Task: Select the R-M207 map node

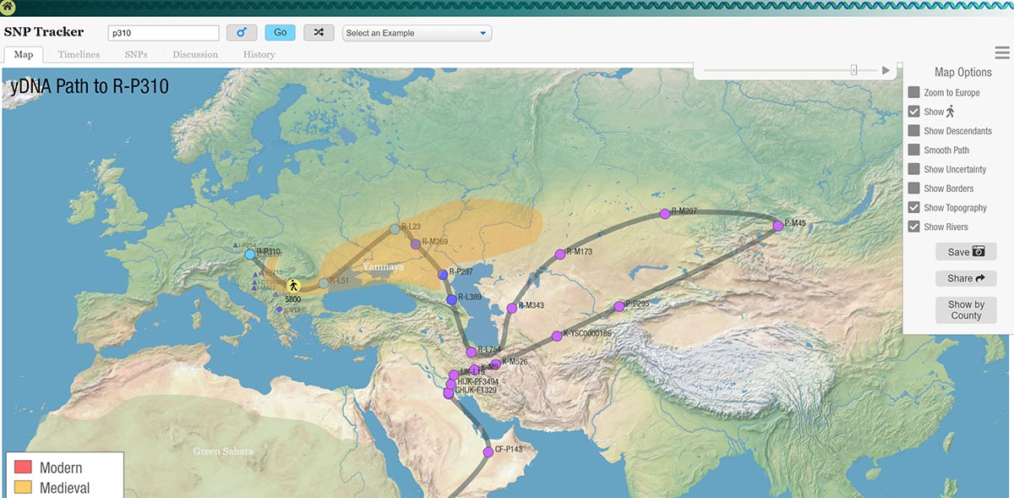Action: coord(665,213)
